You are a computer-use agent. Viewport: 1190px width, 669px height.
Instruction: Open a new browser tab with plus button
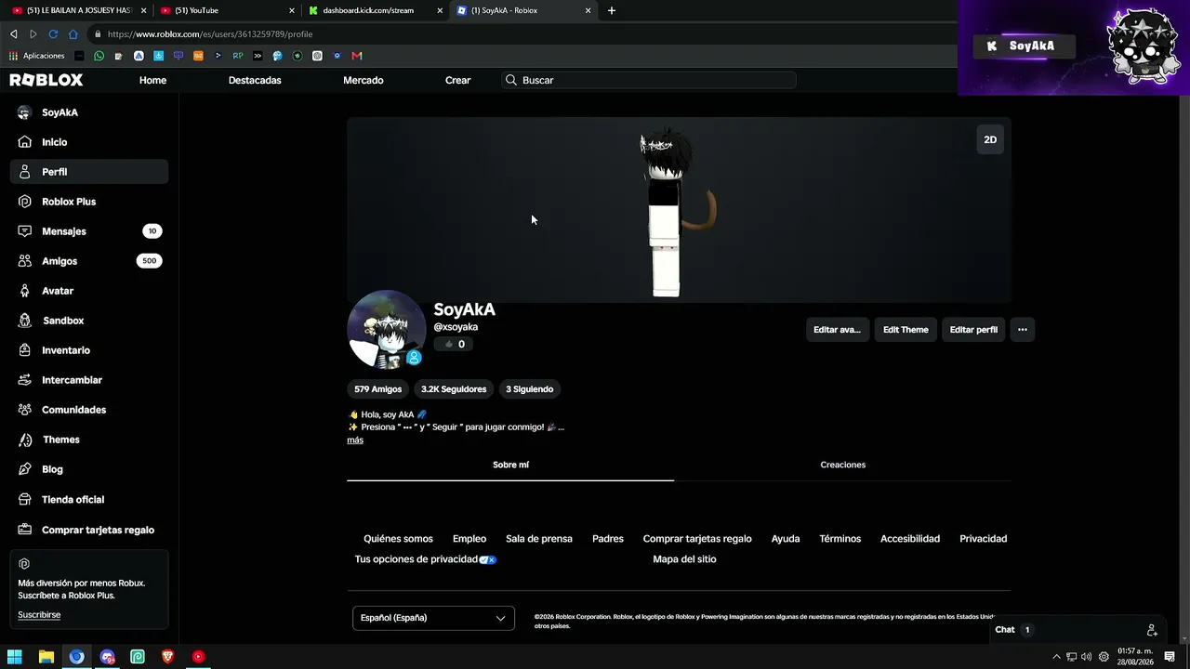[x=611, y=10]
